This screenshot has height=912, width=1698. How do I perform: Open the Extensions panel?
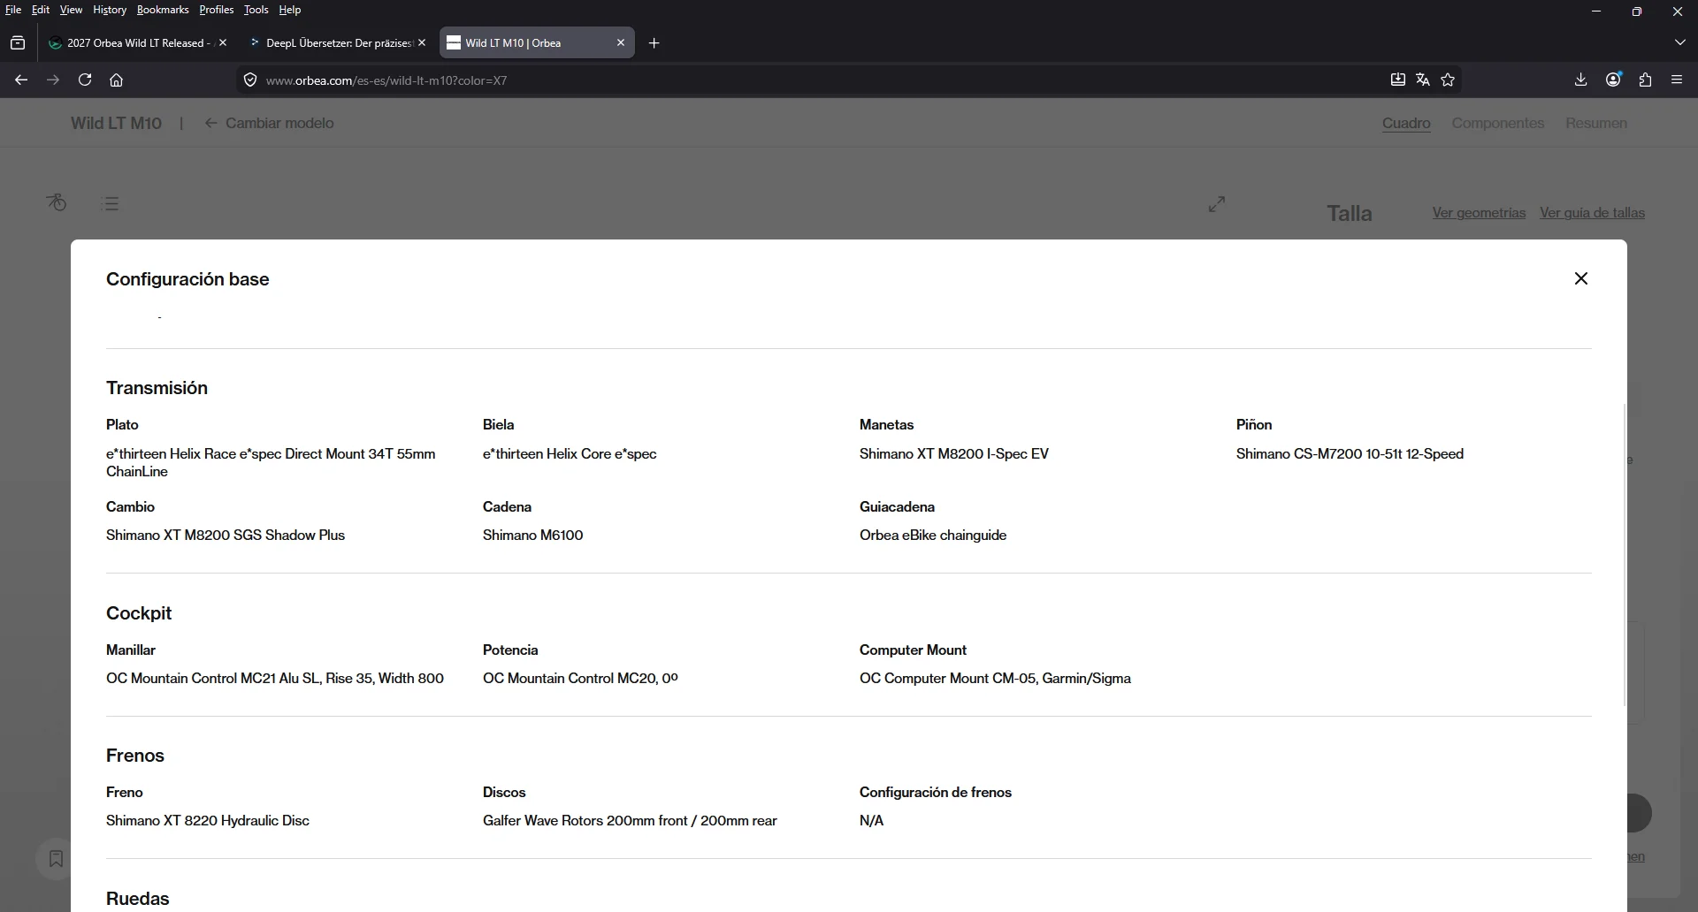tap(1645, 80)
